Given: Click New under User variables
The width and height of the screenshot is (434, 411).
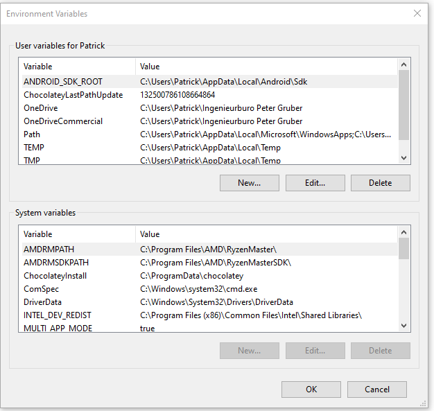Looking at the screenshot, I should click(250, 183).
